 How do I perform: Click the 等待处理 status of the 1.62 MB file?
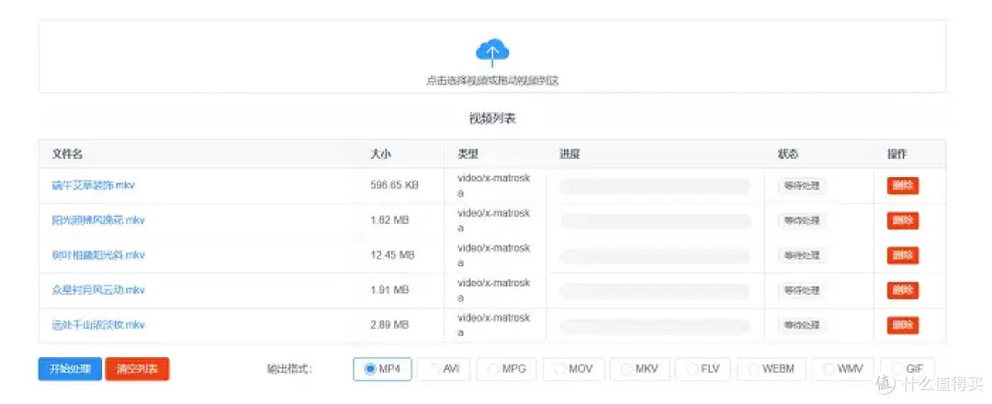click(802, 220)
